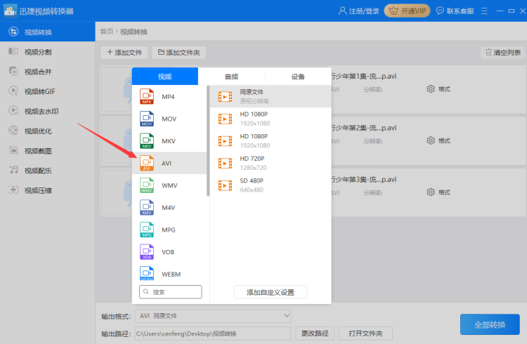Pick the M4V format icon
Screen dimensions: 527x344
(147, 207)
